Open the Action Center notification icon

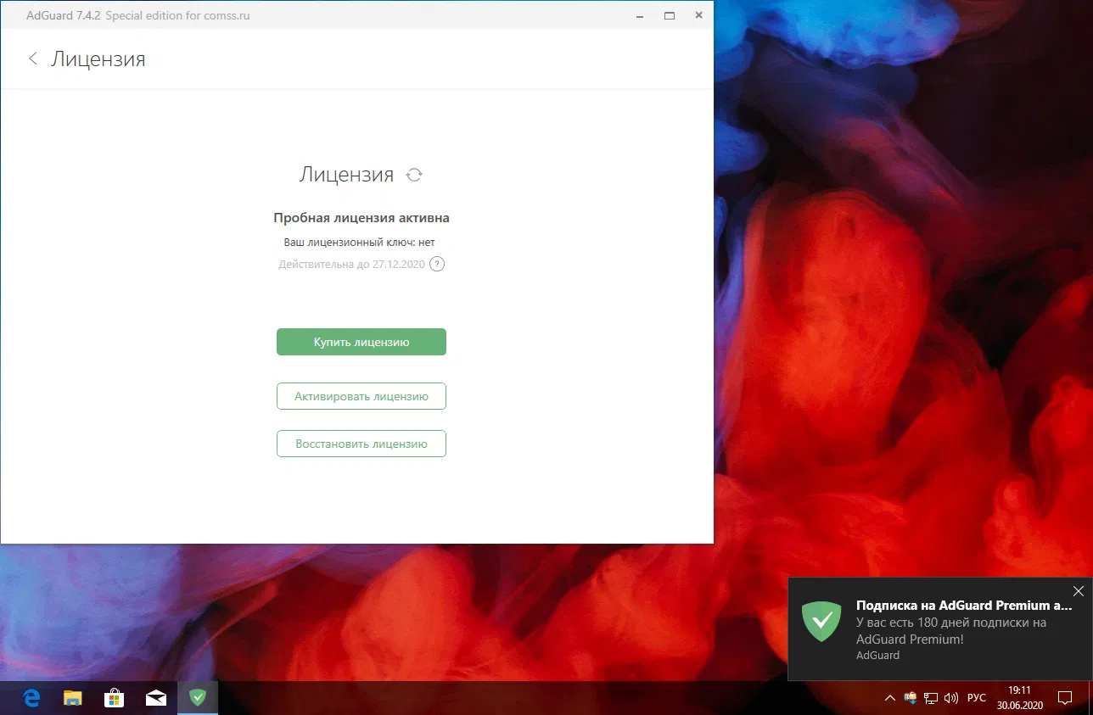(x=1066, y=697)
